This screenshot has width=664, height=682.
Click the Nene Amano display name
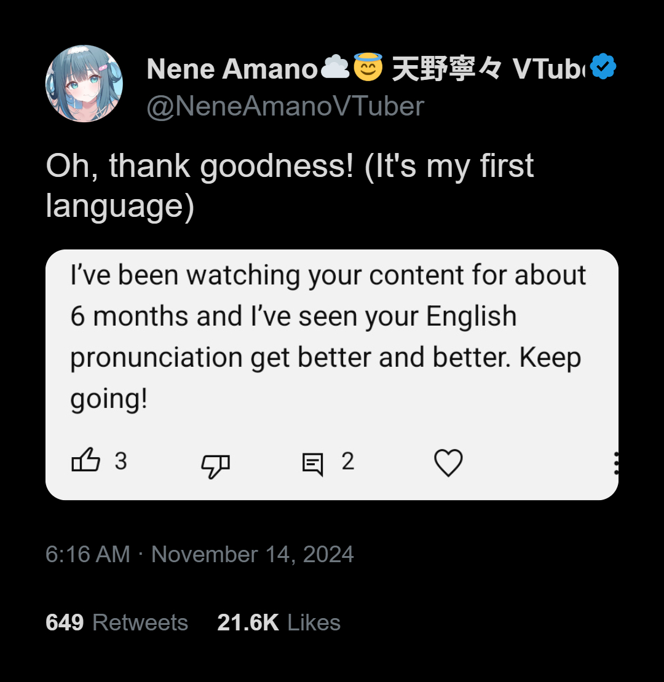tap(232, 69)
